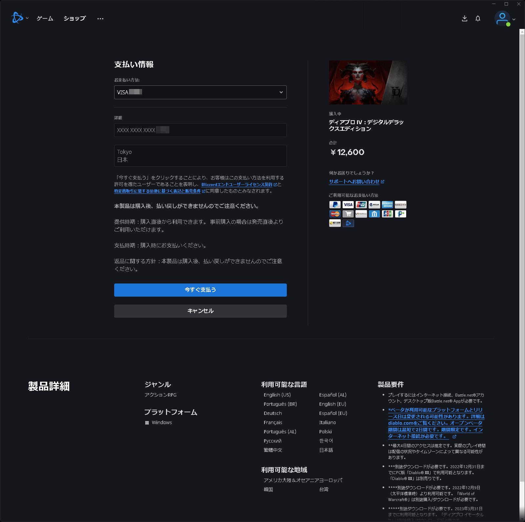Click the 製品詳細 section heading
525x522 pixels.
tap(49, 386)
